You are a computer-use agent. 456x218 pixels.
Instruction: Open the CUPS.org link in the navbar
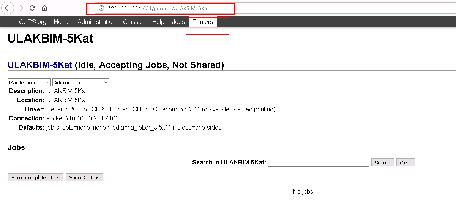point(33,22)
